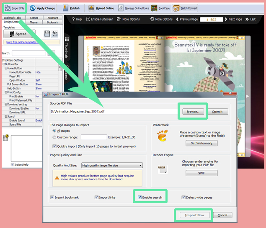The image size is (266, 228).
Task: Collapse the Print Config tree node
Action: coord(6,92)
